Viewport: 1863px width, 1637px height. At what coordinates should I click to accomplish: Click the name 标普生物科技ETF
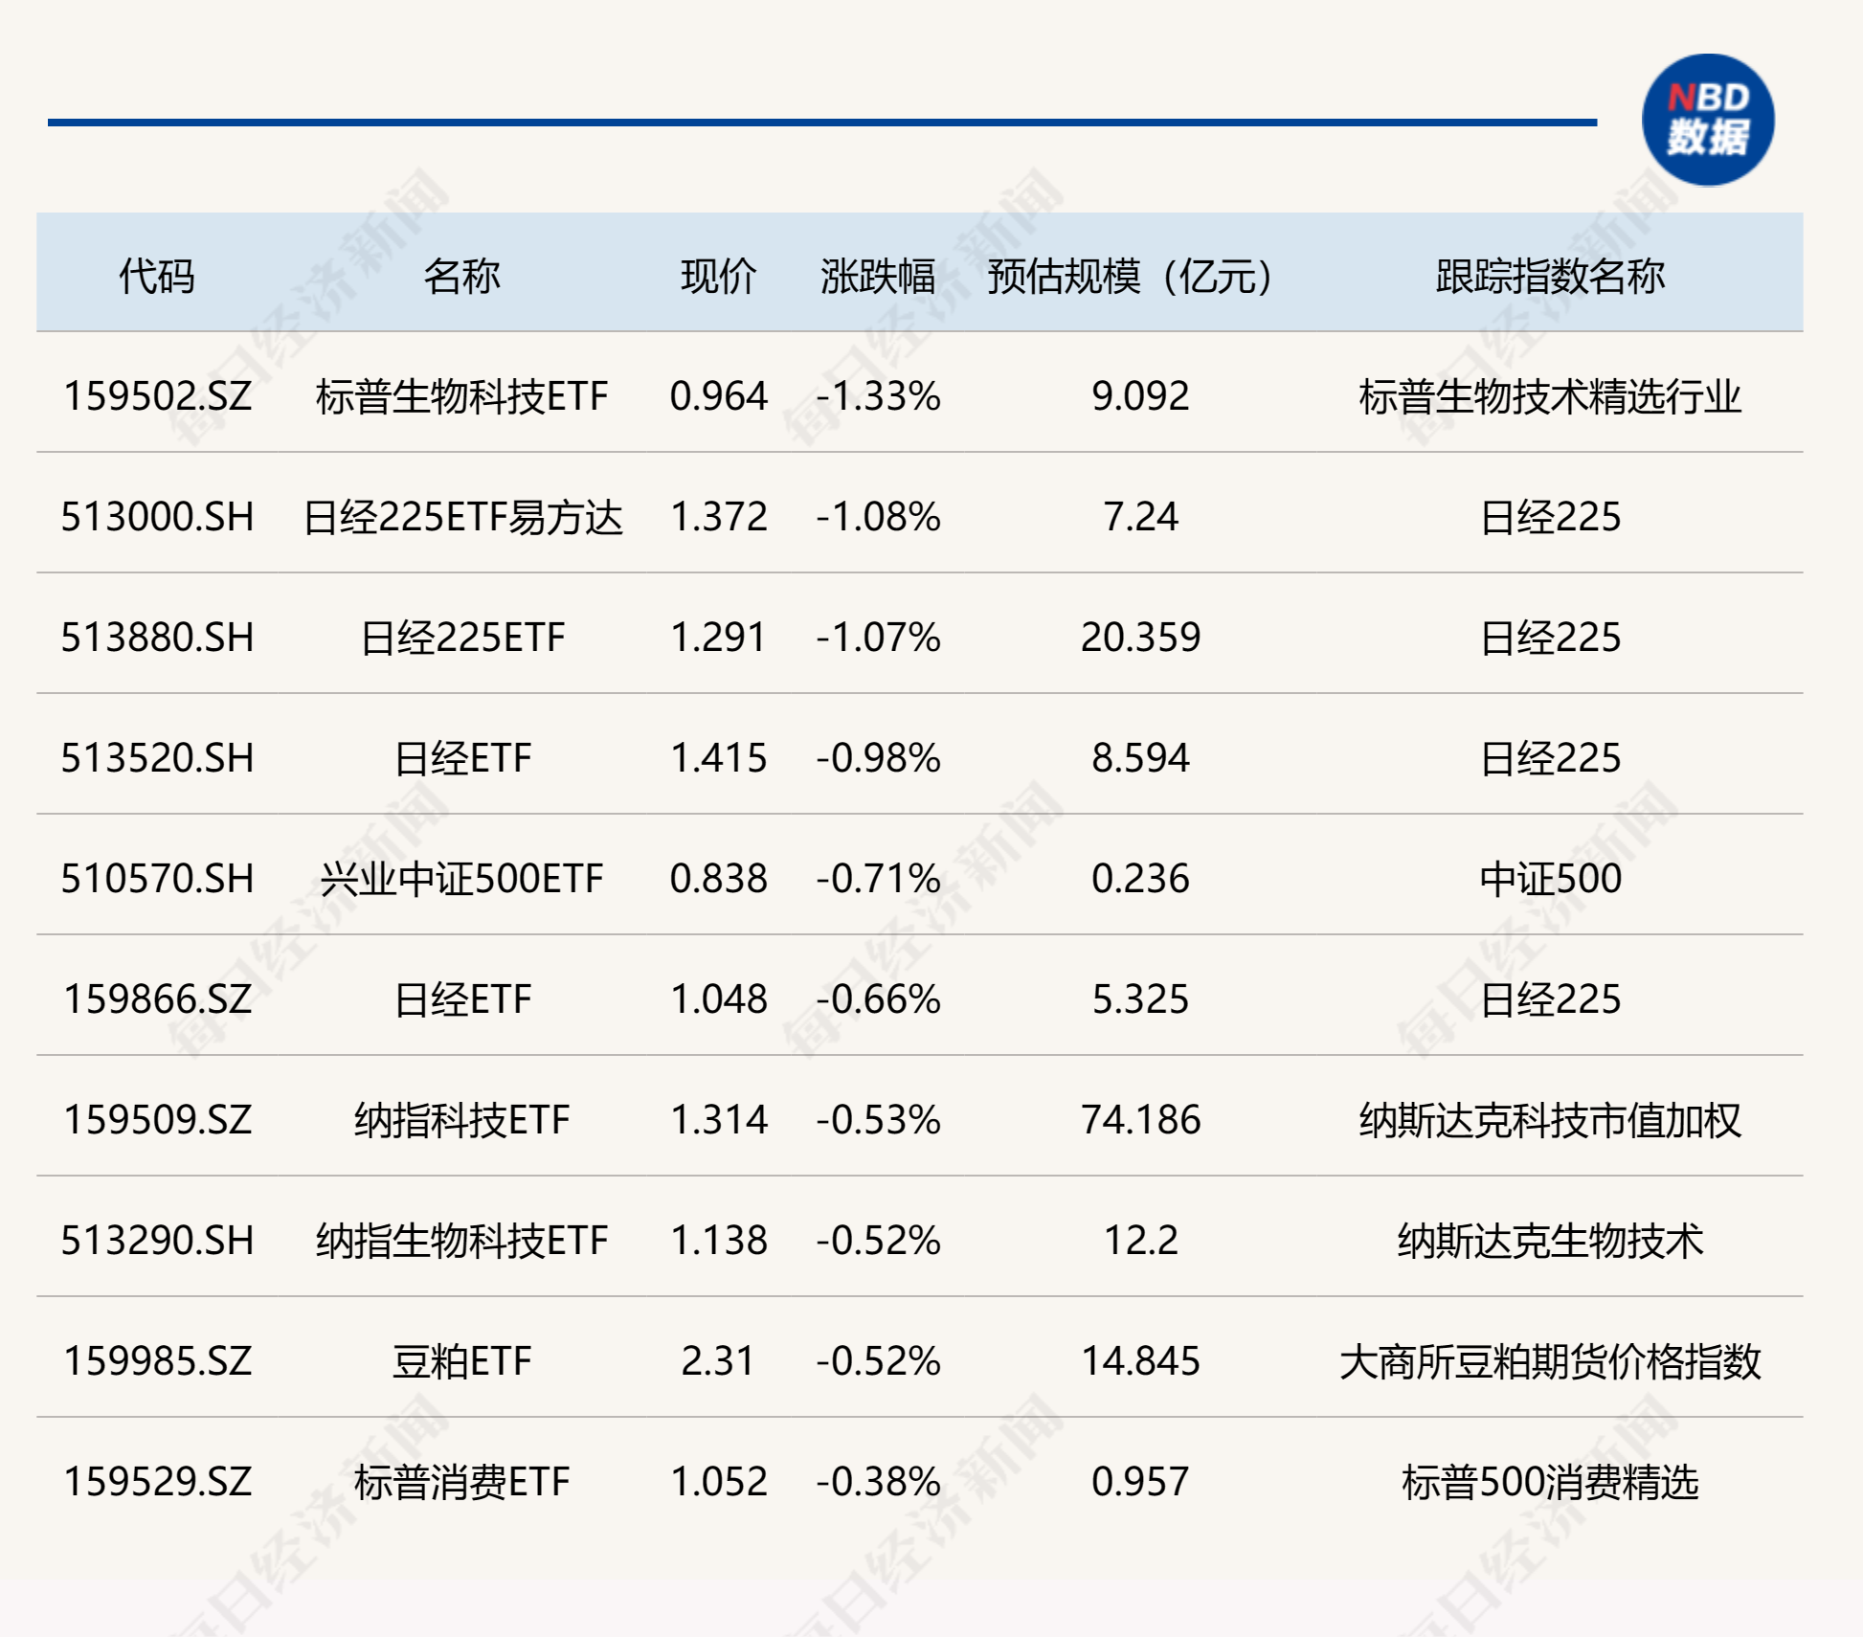[462, 396]
